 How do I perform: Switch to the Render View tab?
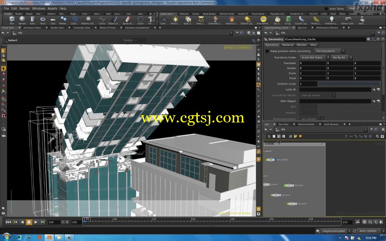click(x=57, y=28)
